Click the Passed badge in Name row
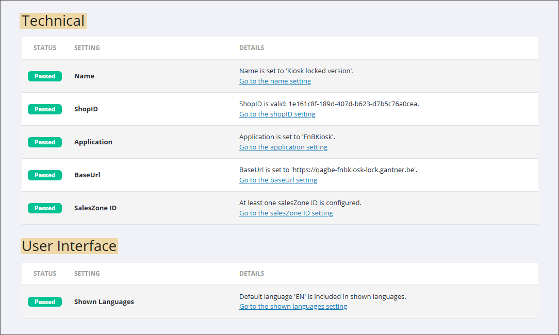 [x=45, y=76]
